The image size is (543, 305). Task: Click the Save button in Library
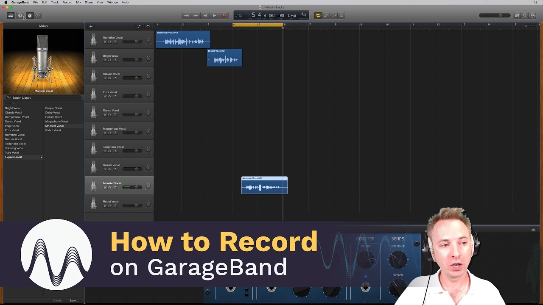pyautogui.click(x=74, y=300)
